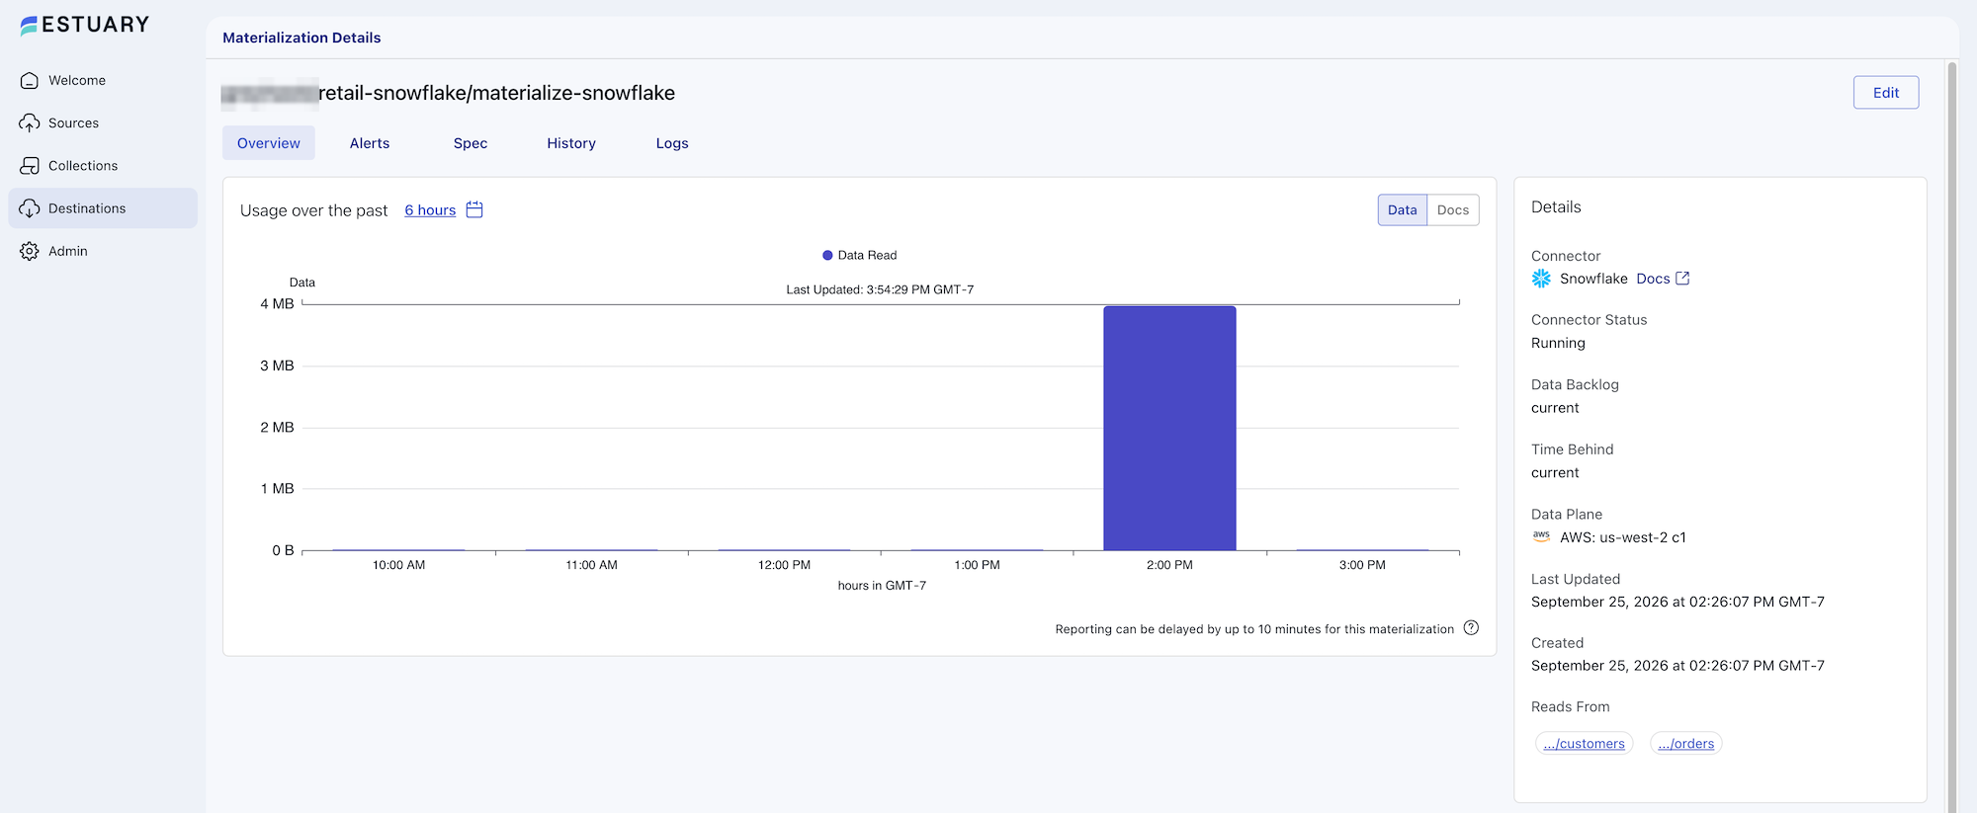This screenshot has width=1977, height=813.
Task: View the History tab
Action: tap(571, 143)
